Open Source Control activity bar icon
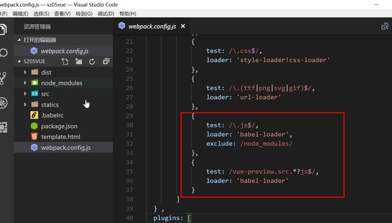Image resolution: width=392 pixels, height=223 pixels. pyautogui.click(x=3, y=78)
